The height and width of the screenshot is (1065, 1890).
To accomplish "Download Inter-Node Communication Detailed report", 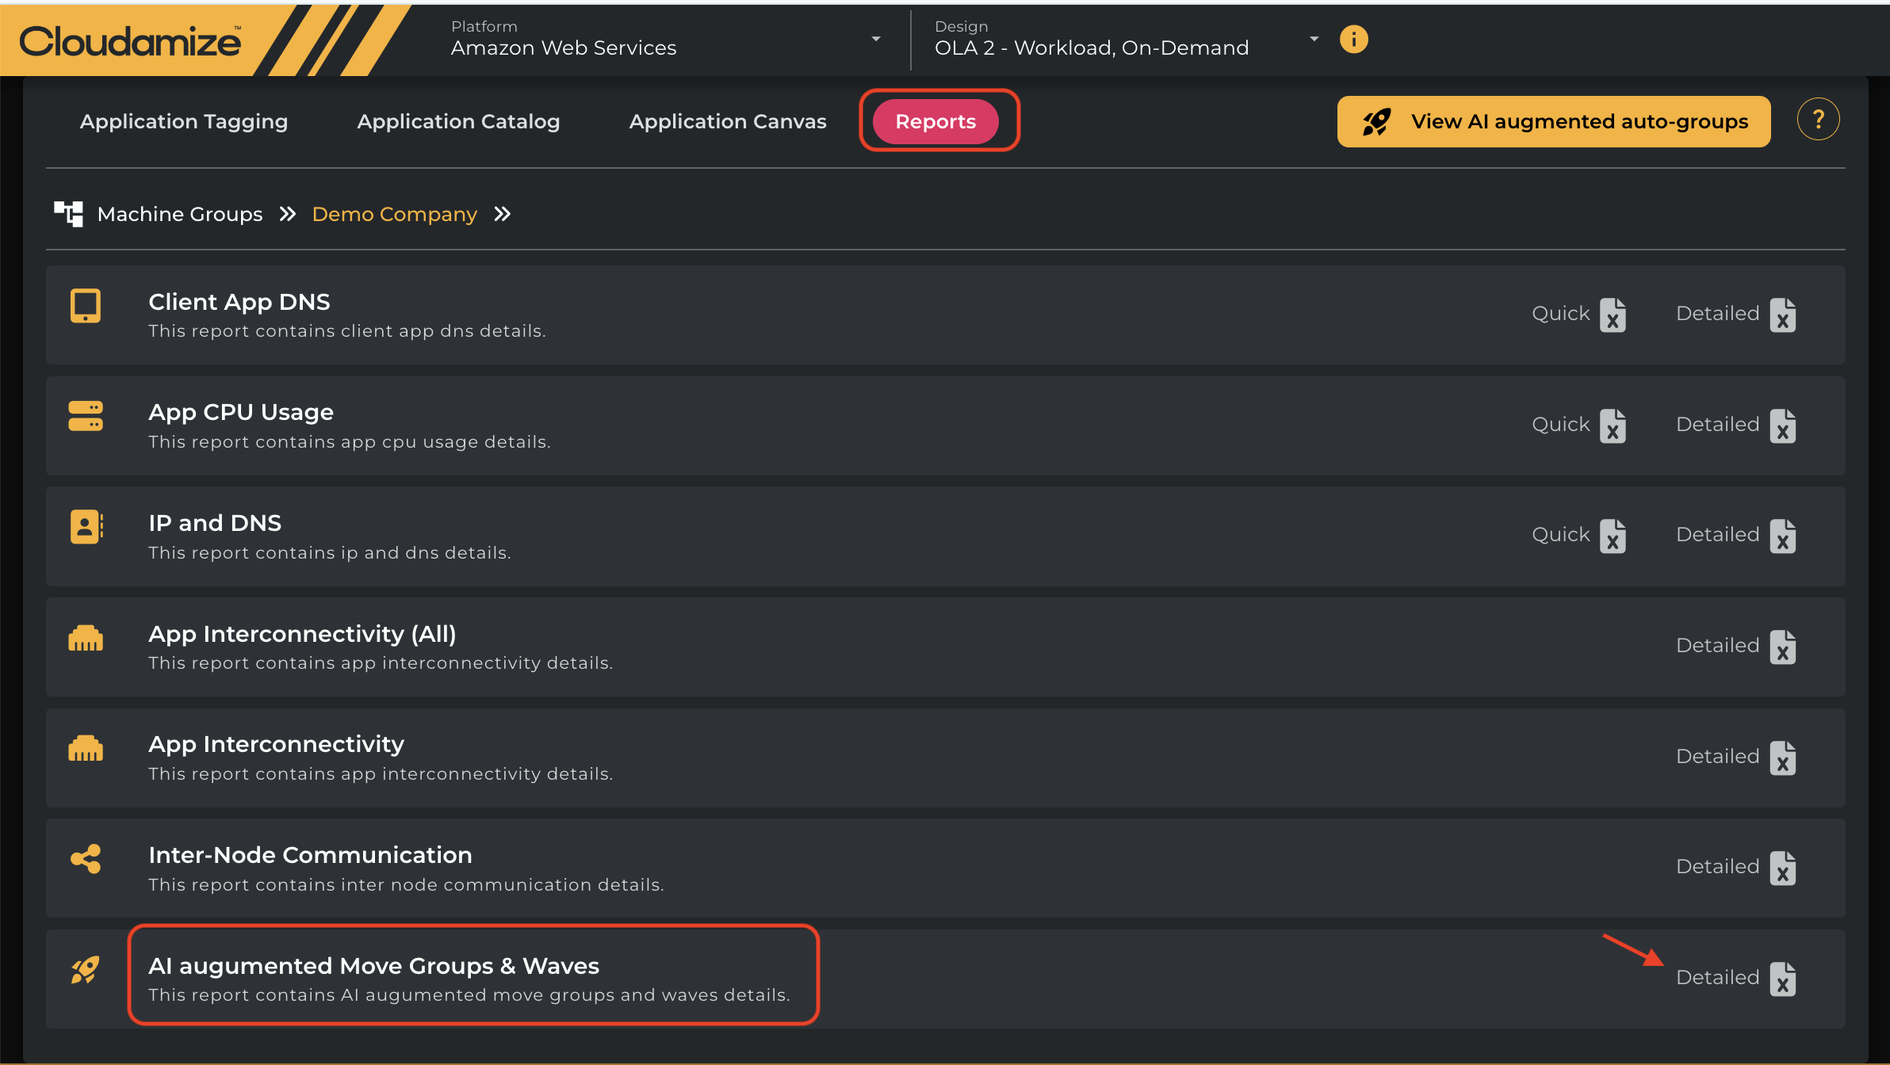I will pos(1717,867).
